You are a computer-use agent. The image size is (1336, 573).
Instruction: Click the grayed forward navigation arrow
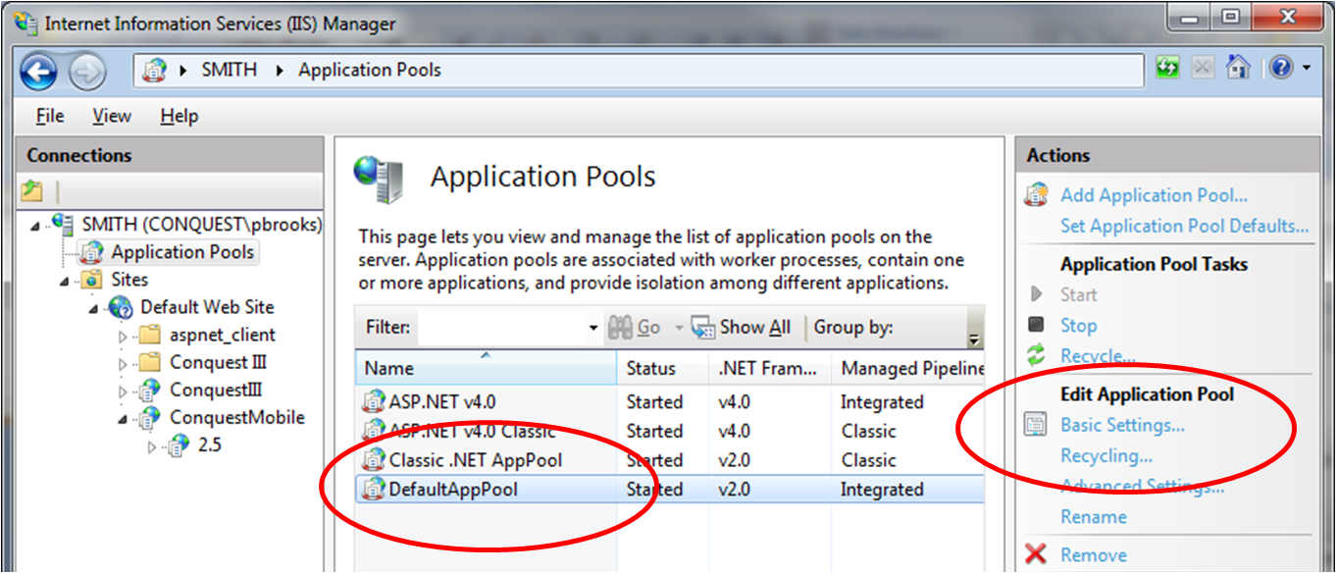click(x=86, y=71)
